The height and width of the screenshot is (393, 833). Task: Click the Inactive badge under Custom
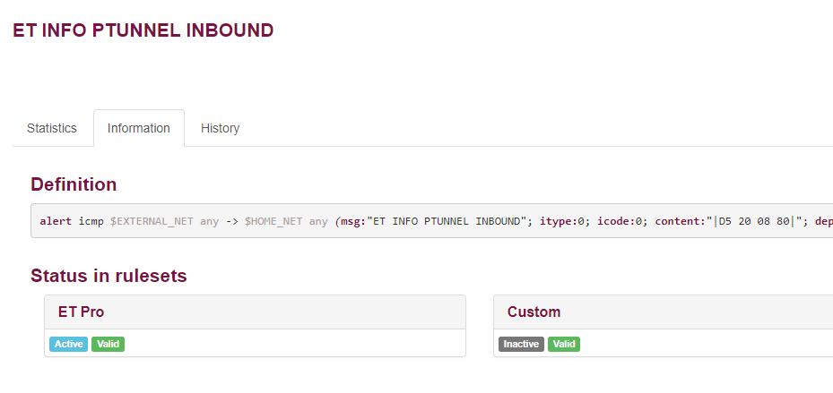click(521, 344)
